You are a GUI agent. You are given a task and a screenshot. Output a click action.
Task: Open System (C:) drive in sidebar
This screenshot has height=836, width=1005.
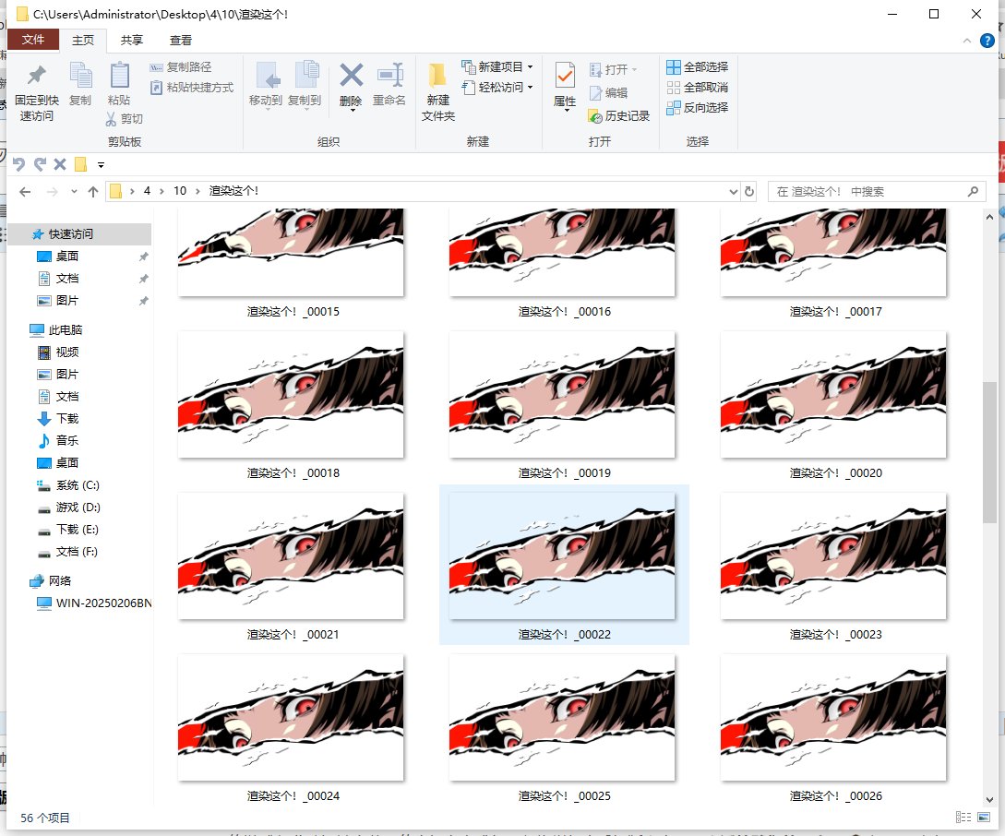tap(78, 485)
